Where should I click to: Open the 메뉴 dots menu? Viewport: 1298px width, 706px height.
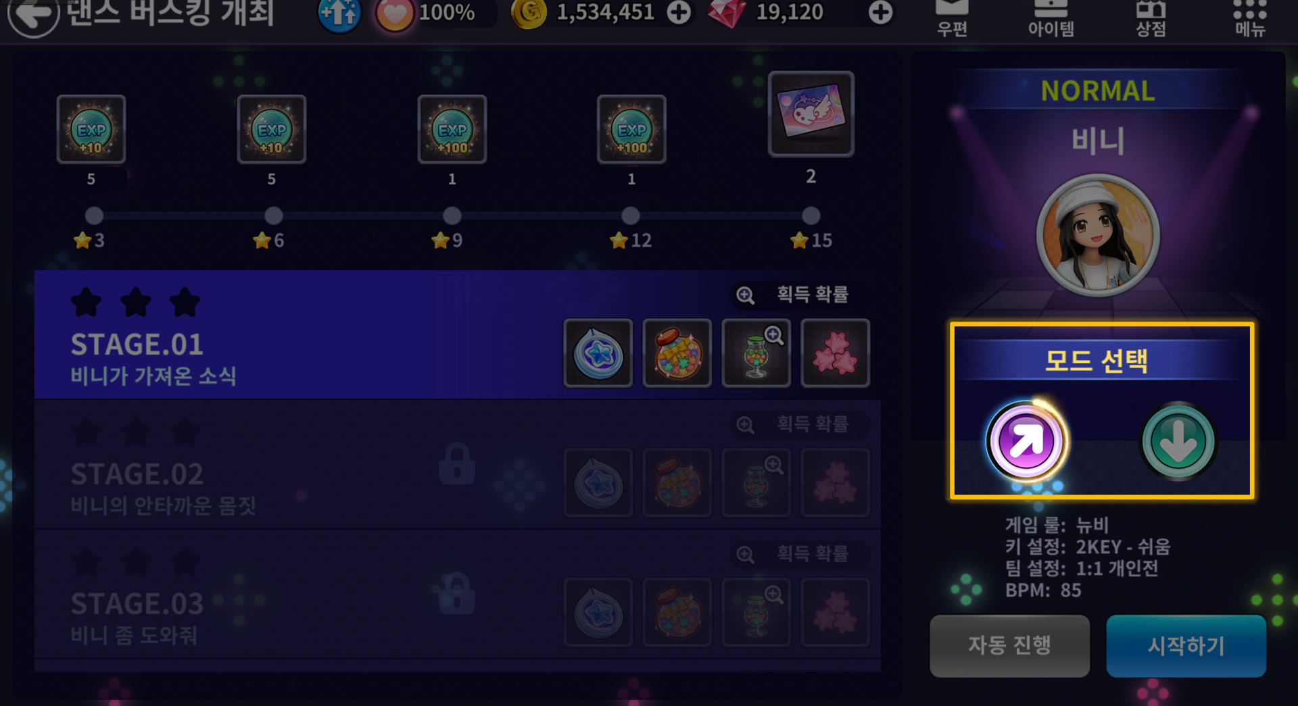click(x=1249, y=18)
